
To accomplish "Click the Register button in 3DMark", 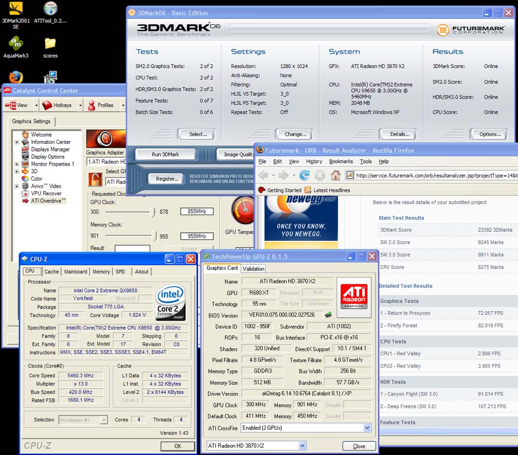I will [167, 179].
